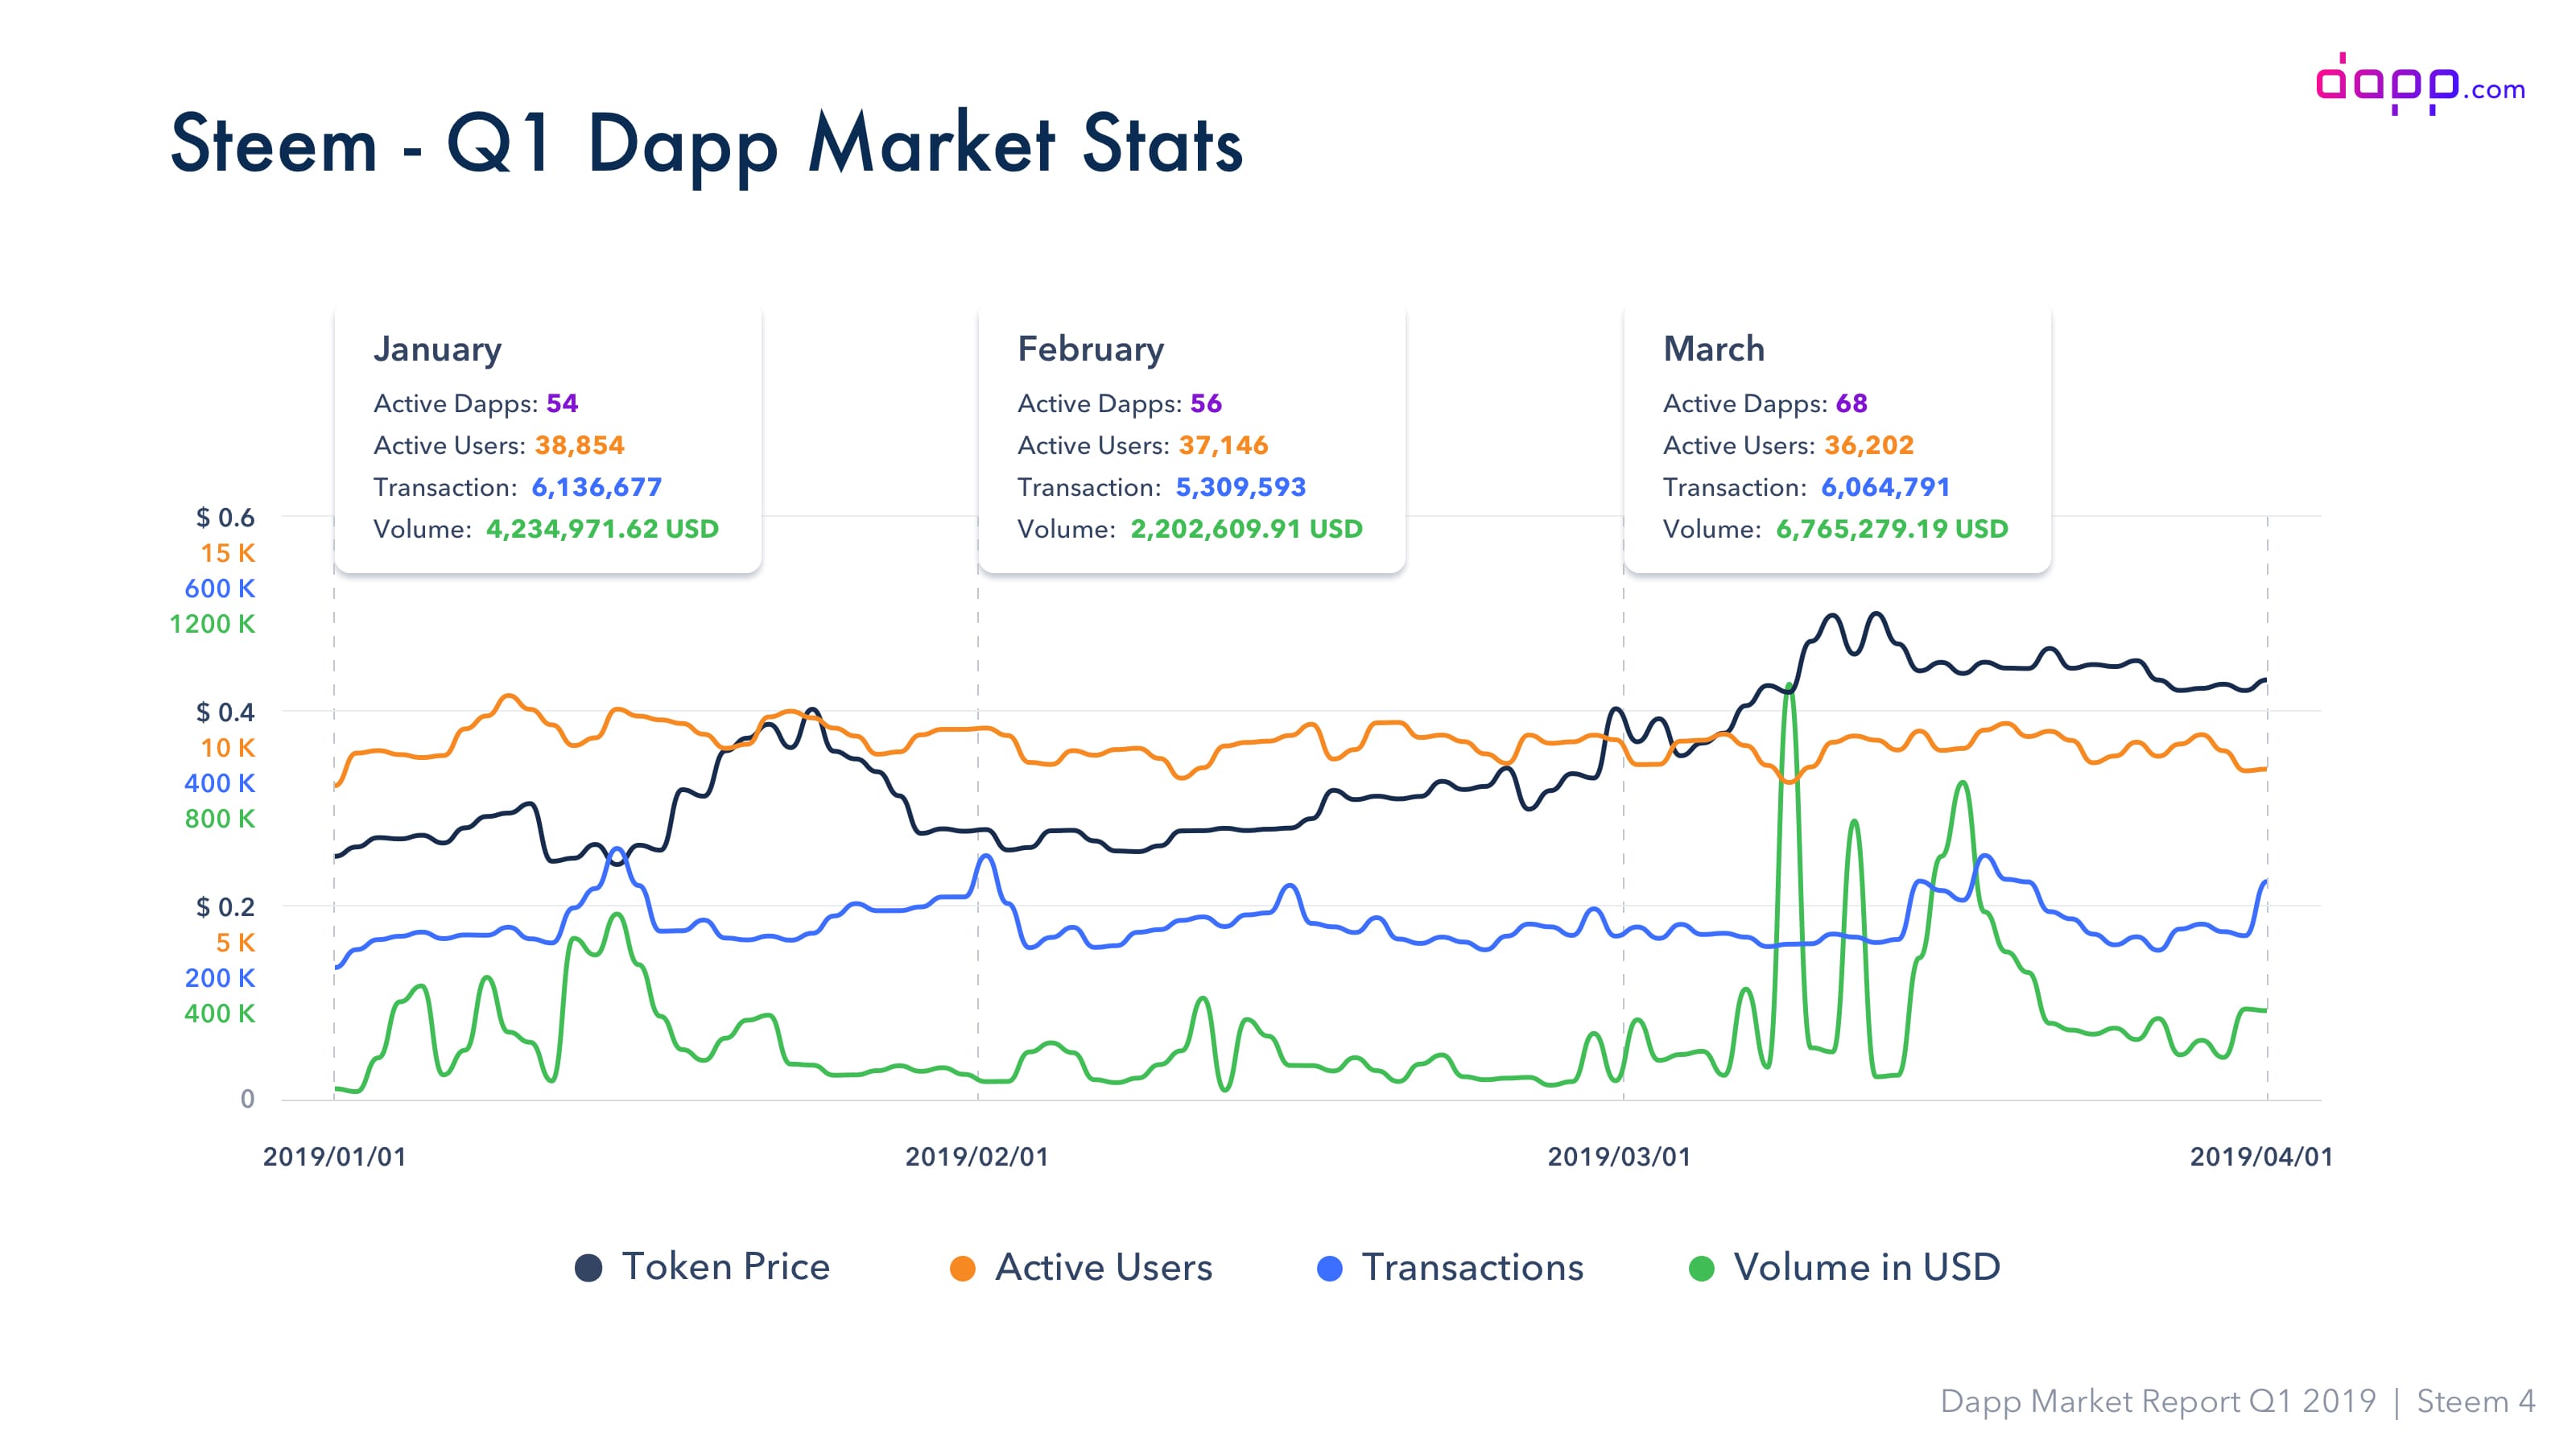This screenshot has width=2576, height=1449.
Task: Click the orange Active Users legend dot
Action: click(962, 1268)
